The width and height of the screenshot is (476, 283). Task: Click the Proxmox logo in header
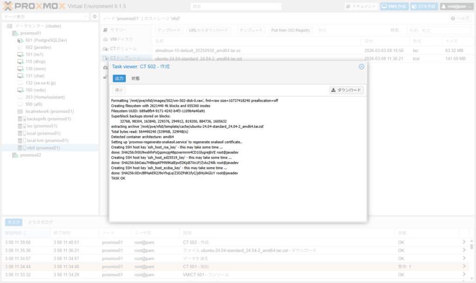33,7
